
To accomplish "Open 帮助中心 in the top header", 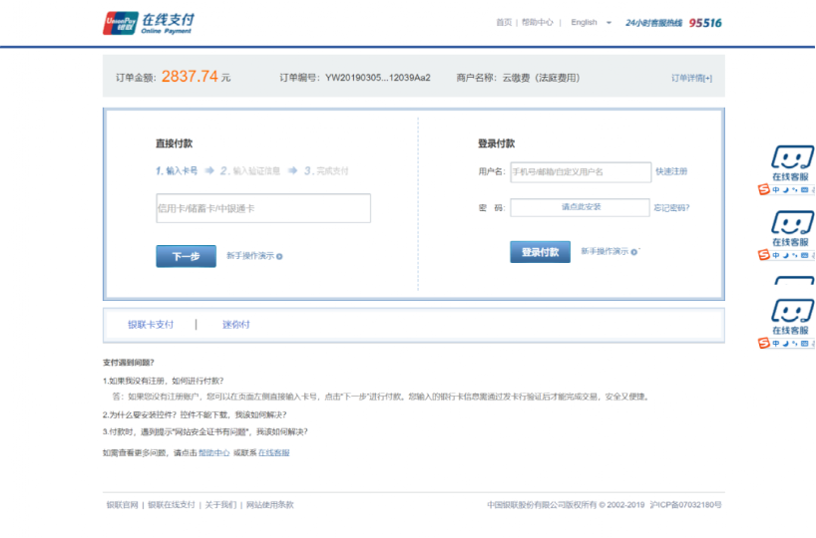I will point(538,22).
